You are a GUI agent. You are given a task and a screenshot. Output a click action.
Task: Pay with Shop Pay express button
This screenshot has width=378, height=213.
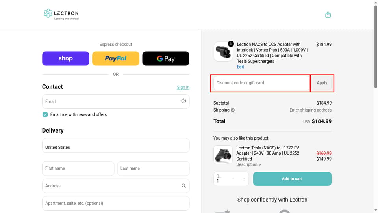coord(66,58)
